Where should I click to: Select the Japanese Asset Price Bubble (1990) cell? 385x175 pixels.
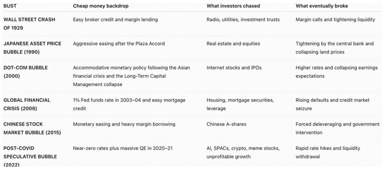click(32, 48)
